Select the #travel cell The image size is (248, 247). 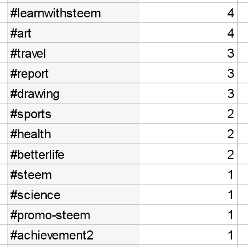coord(73,53)
